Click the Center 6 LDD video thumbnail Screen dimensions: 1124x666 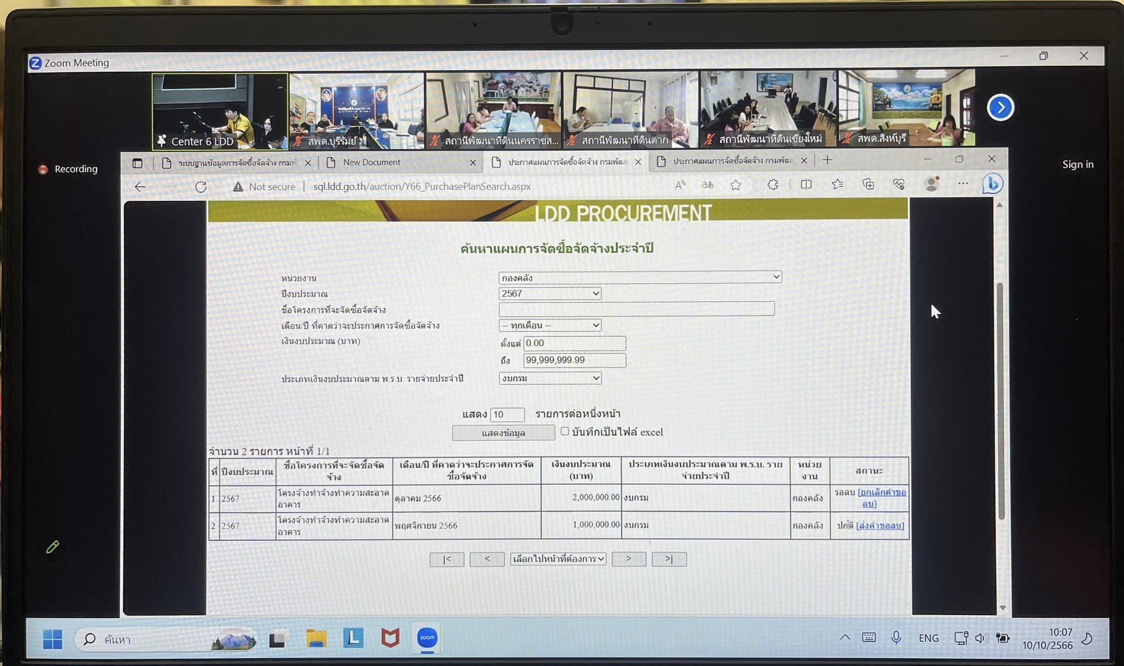tap(220, 111)
